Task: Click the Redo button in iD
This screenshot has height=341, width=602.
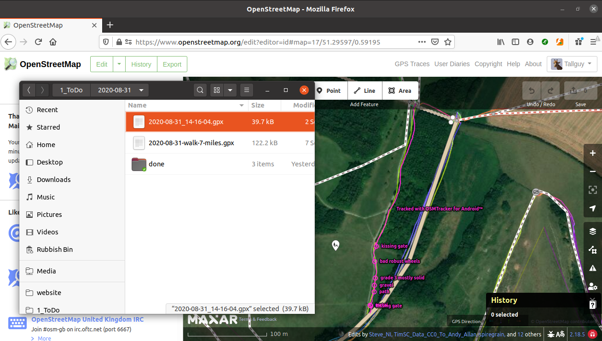Action: point(550,91)
